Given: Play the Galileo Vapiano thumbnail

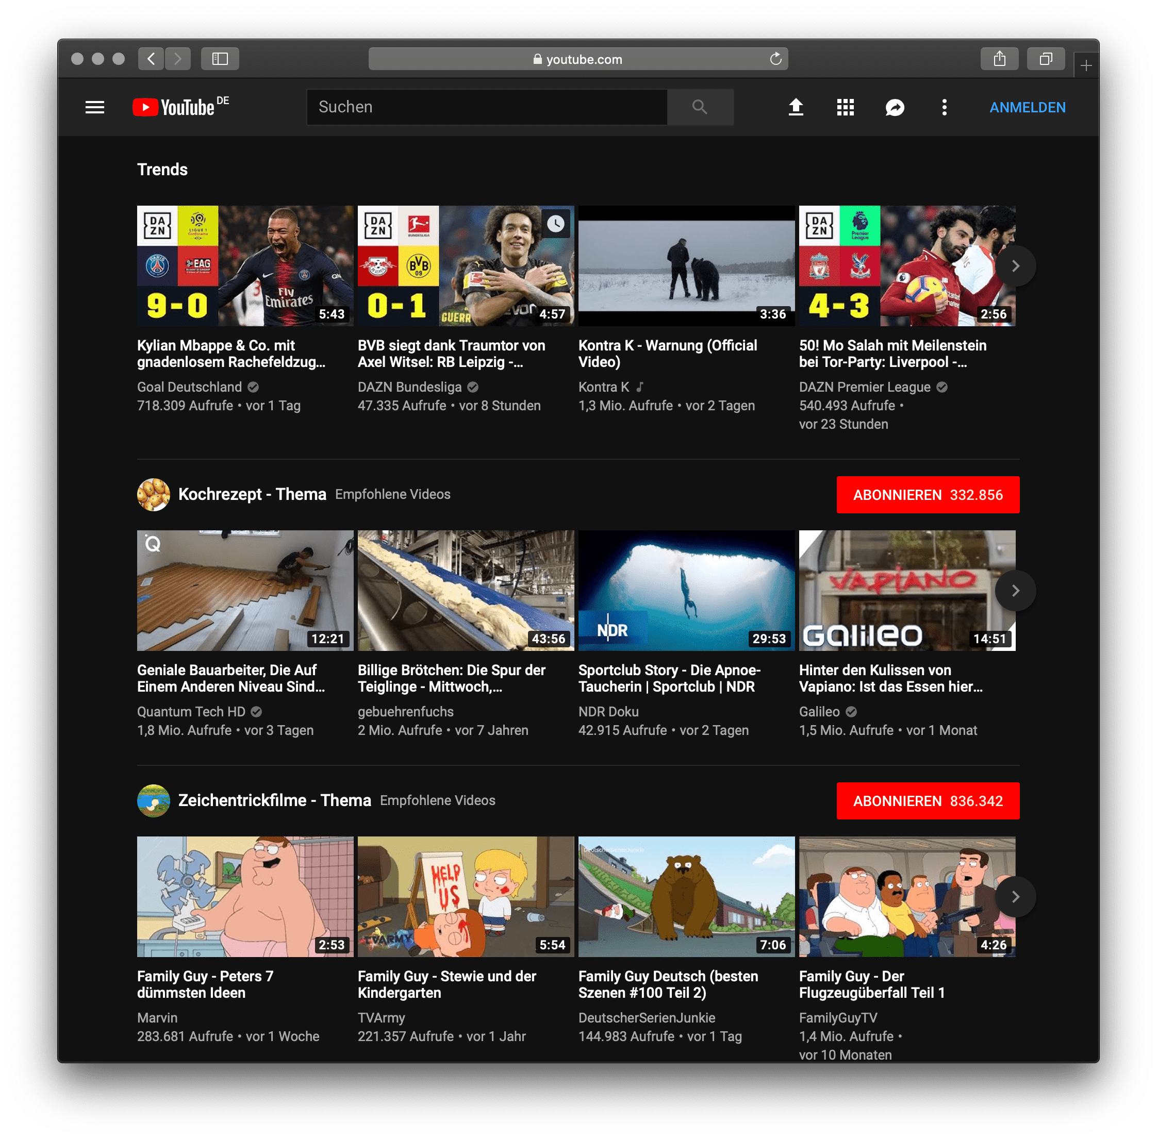Looking at the screenshot, I should point(907,591).
